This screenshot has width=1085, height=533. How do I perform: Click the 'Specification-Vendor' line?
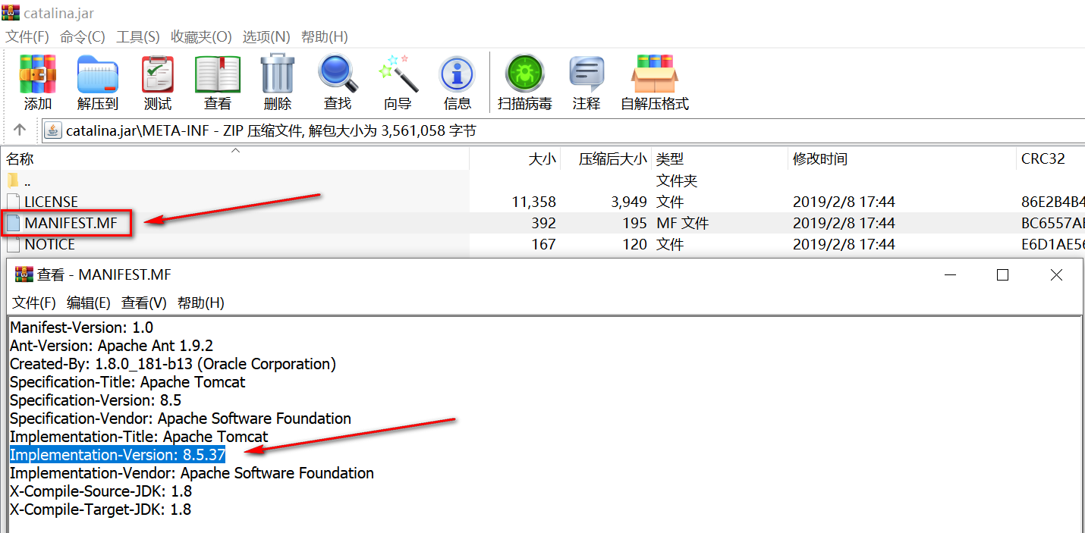point(181,419)
